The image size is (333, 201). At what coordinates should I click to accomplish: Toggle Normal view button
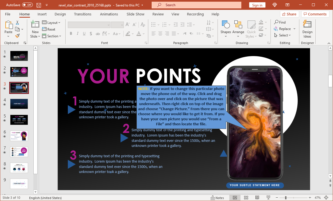[235, 198]
